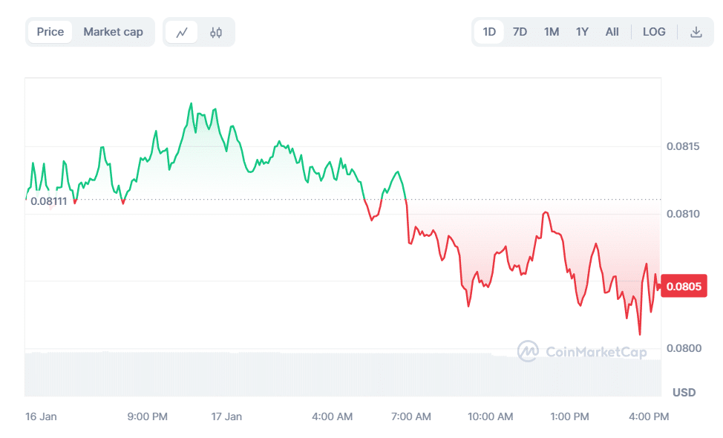
Task: Select the 1D time range
Action: [x=489, y=32]
